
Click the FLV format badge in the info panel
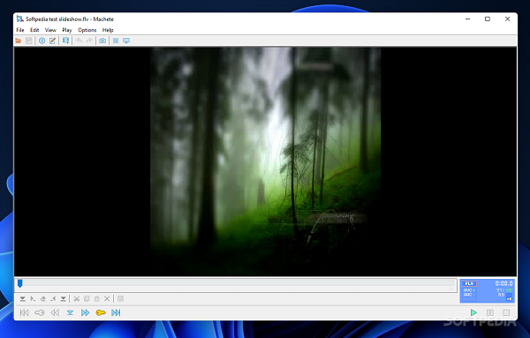(469, 283)
